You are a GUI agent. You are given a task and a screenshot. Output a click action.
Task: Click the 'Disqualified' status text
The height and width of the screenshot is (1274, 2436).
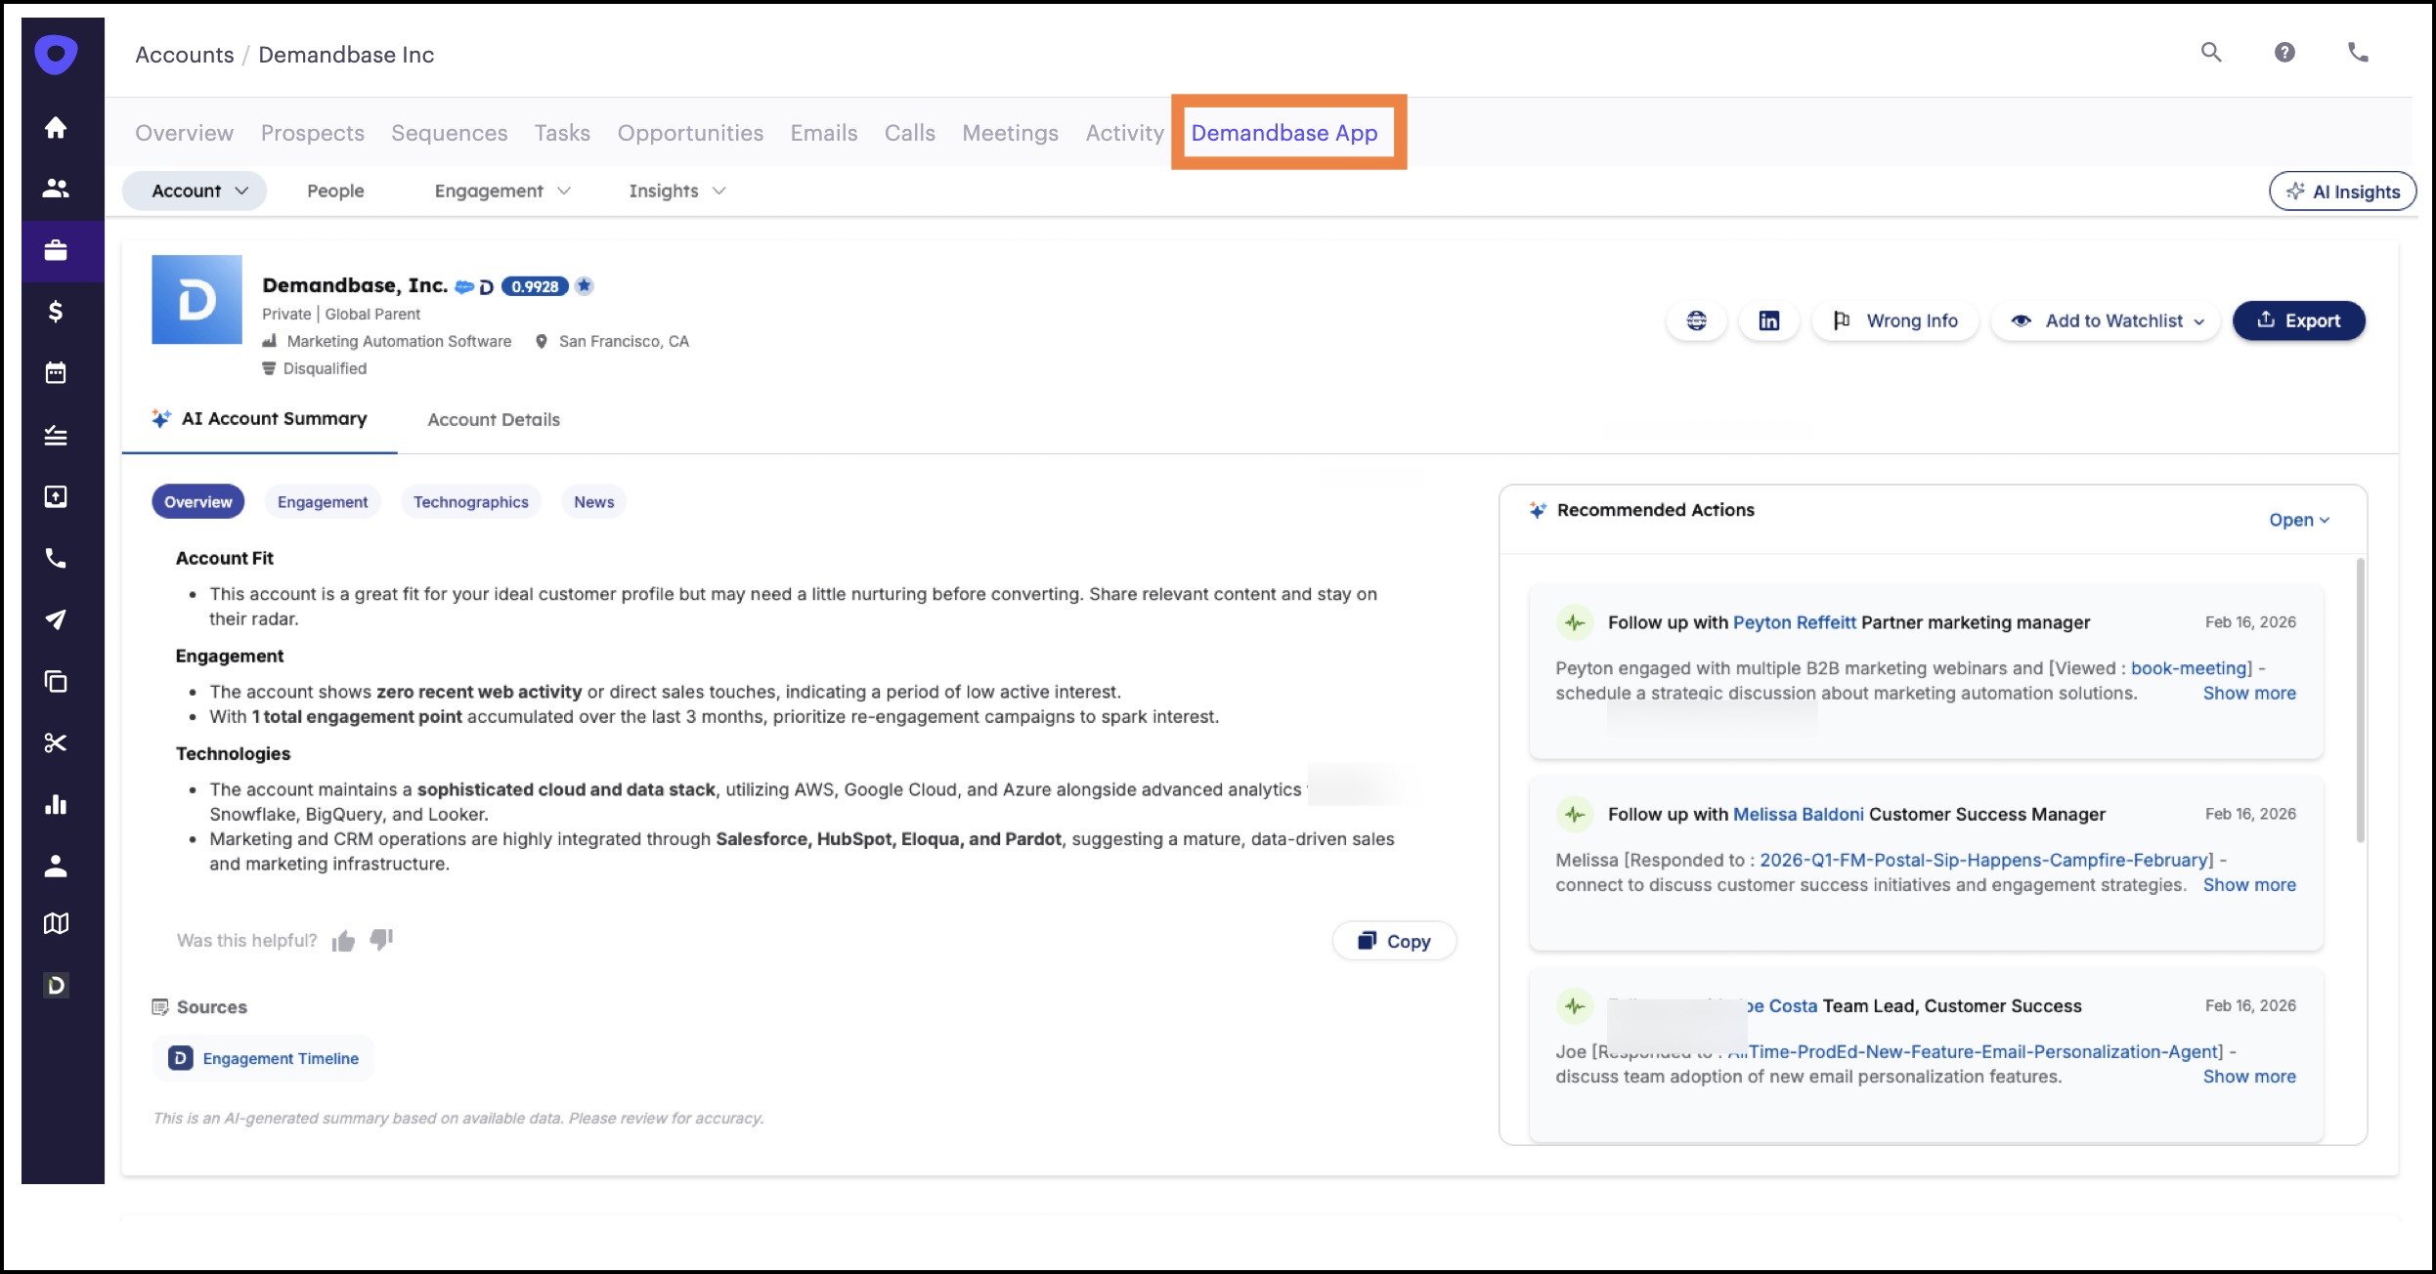pos(325,368)
